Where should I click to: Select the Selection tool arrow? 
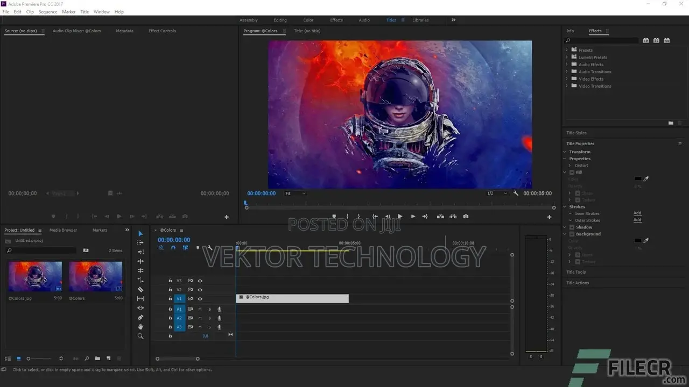point(140,233)
